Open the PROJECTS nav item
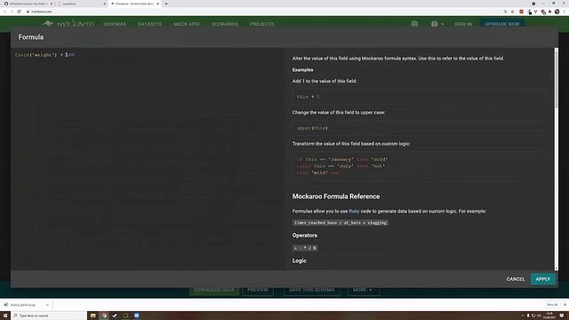 [261, 24]
